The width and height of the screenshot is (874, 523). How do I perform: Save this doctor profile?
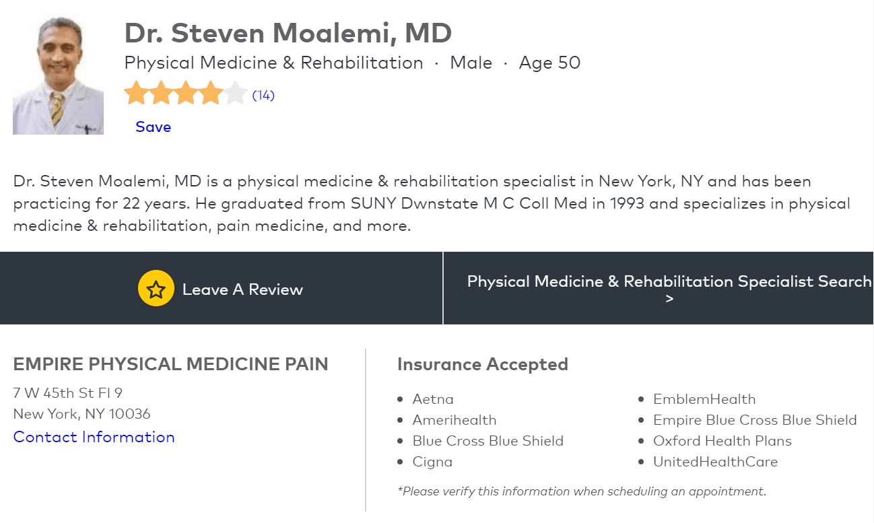point(153,127)
